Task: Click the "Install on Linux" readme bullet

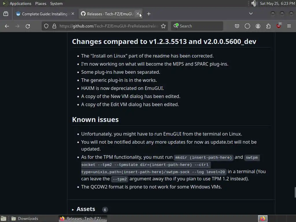Action: (x=147, y=56)
